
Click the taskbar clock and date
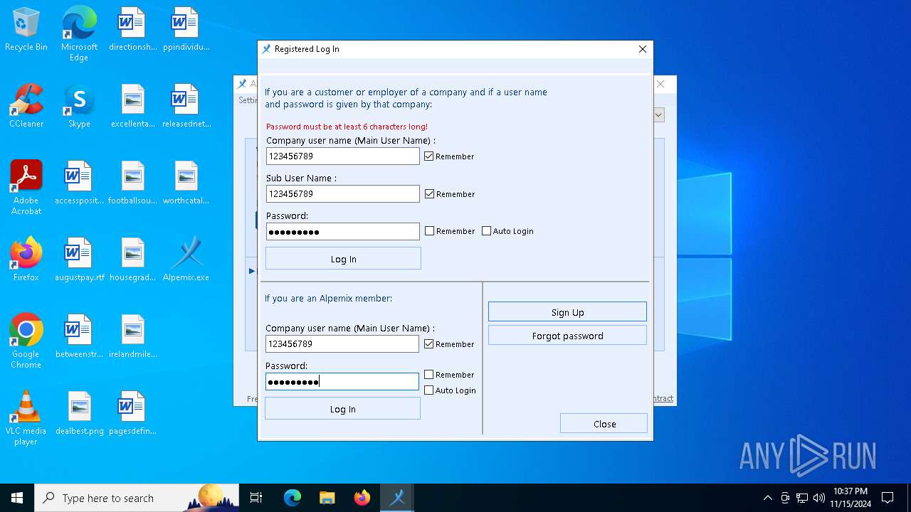[x=850, y=498]
